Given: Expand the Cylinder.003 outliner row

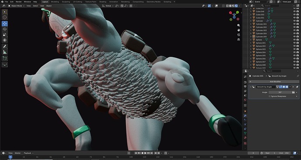Looking at the screenshot, I should pyautogui.click(x=251, y=30).
